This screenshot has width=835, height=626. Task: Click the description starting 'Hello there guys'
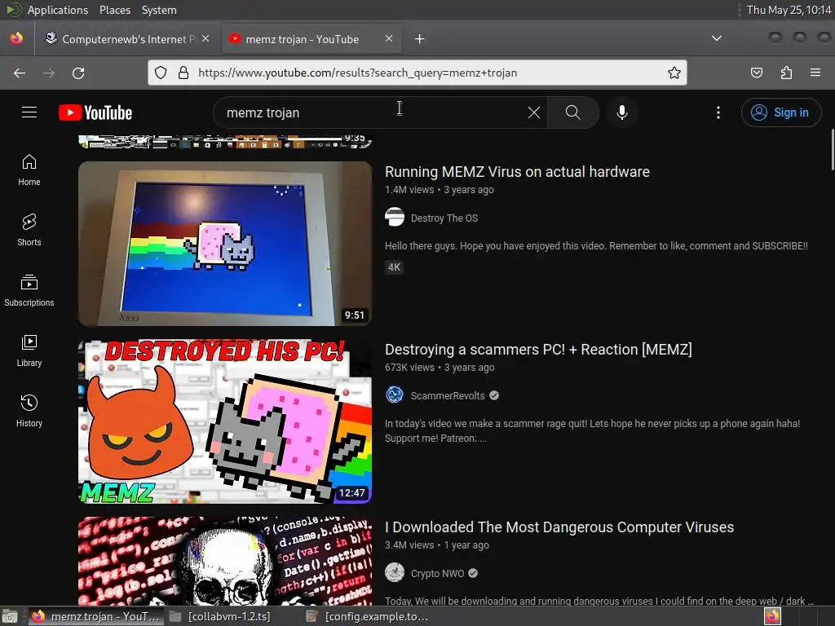tap(596, 246)
